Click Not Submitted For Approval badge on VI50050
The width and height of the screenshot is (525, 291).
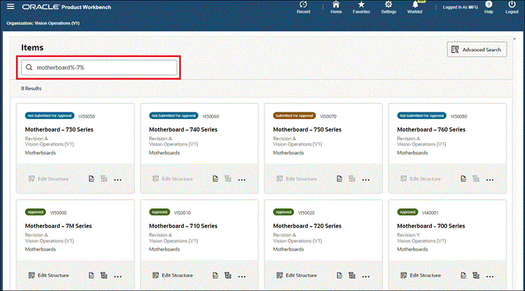point(50,116)
